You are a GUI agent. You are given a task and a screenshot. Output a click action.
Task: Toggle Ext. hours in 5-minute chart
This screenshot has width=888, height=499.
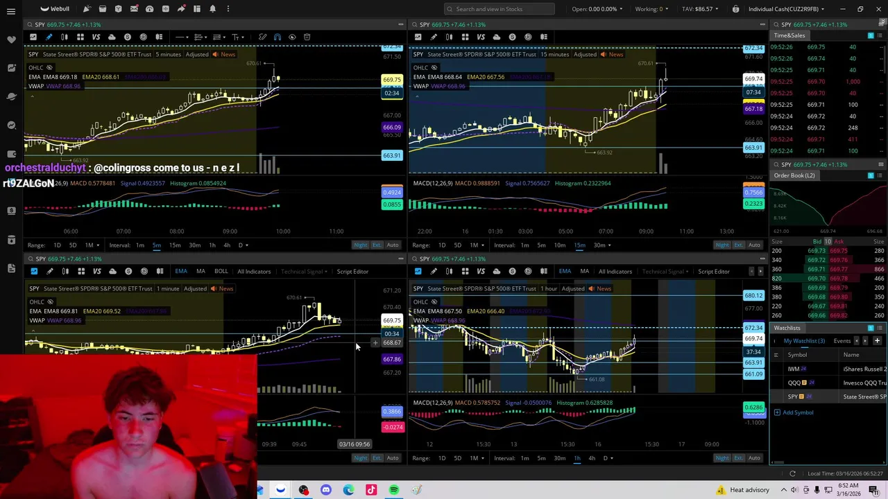tap(377, 245)
